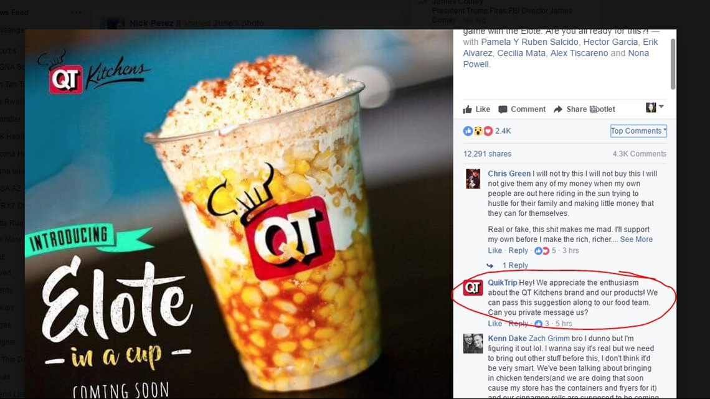
Task: Expand the 1 Reply thread
Action: click(515, 266)
